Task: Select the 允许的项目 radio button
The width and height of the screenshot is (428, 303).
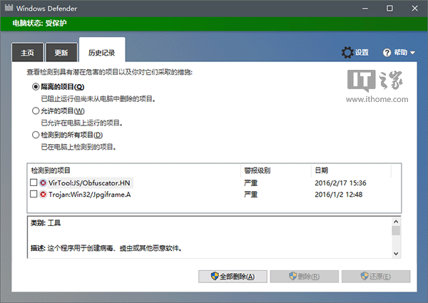Action: coord(36,111)
